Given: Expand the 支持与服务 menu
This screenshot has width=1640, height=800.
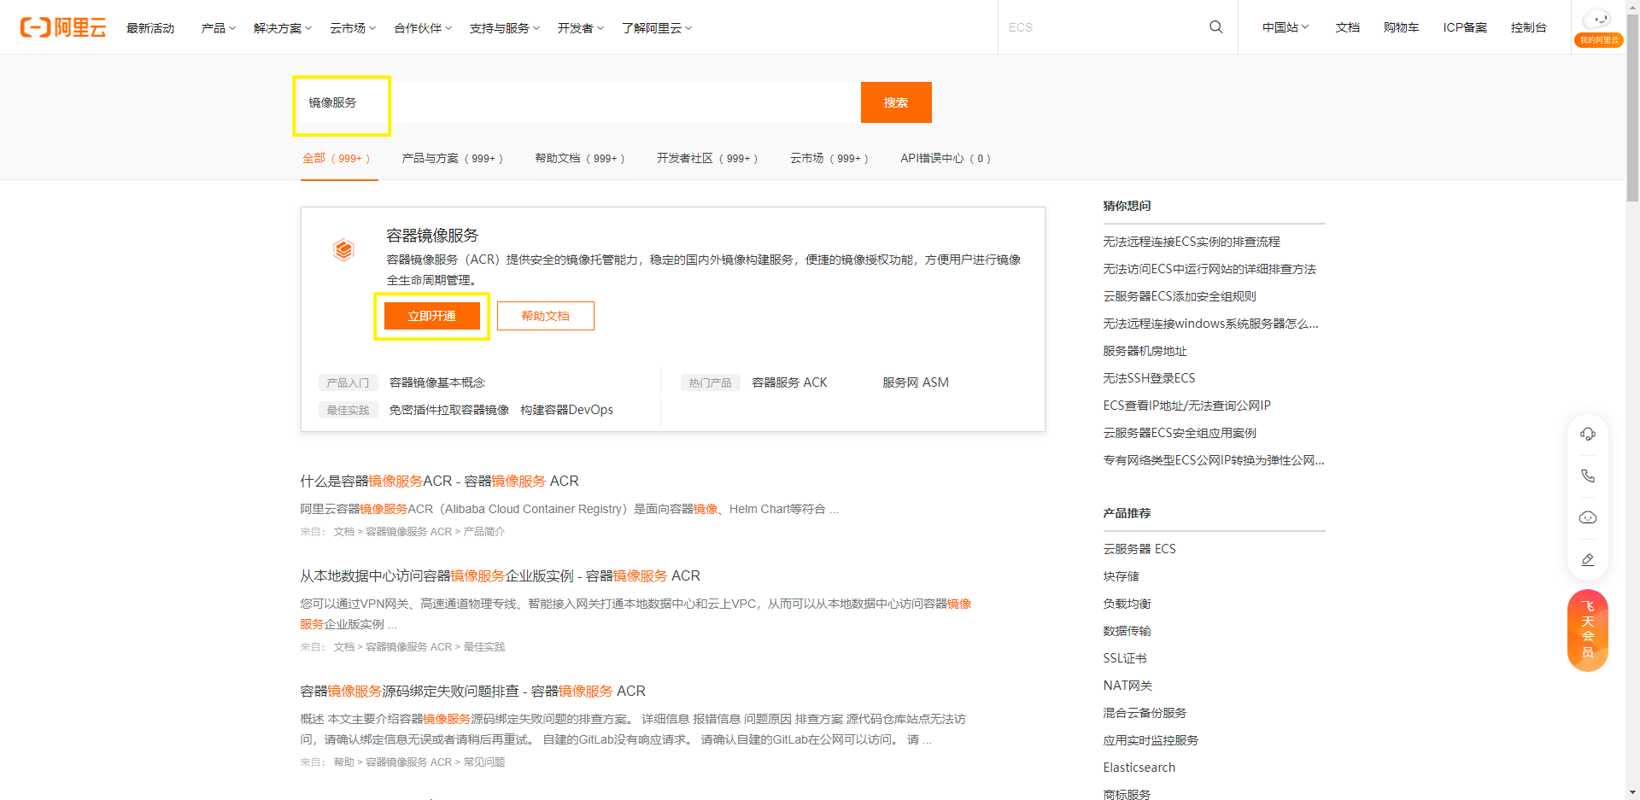Looking at the screenshot, I should click(x=505, y=28).
